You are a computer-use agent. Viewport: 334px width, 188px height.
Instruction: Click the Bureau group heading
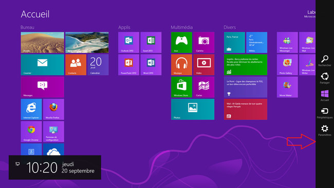(x=27, y=27)
